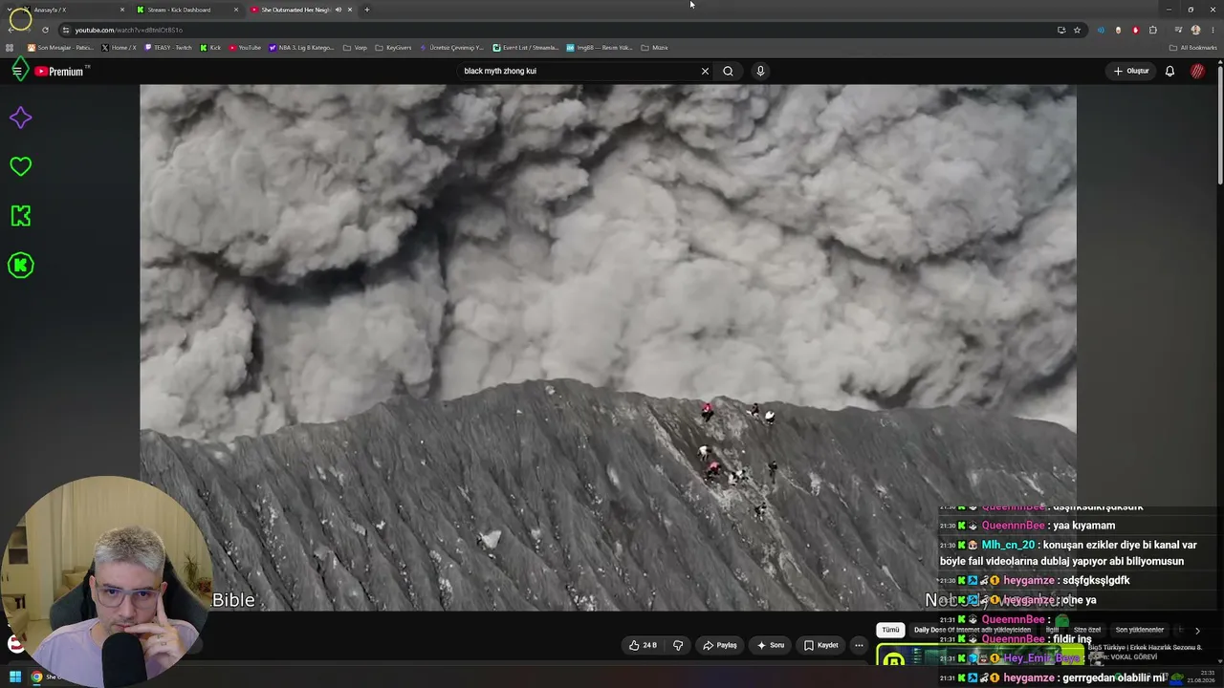Search tabs with the tab-strip chevron
The height and width of the screenshot is (688, 1224).
[x=10, y=10]
